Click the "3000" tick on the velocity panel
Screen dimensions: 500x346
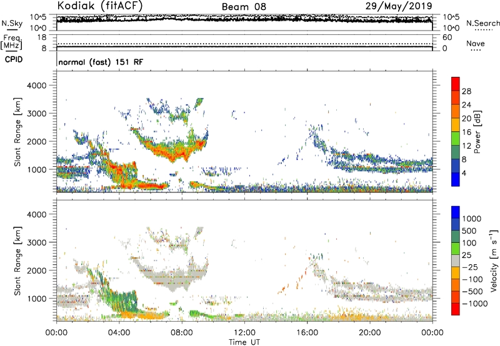coord(37,242)
